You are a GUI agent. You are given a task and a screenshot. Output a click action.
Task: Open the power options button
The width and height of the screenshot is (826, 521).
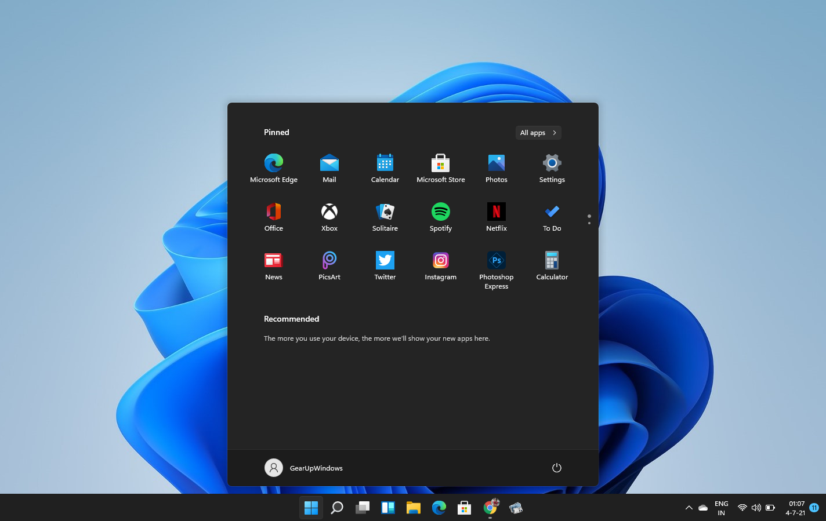pos(557,468)
